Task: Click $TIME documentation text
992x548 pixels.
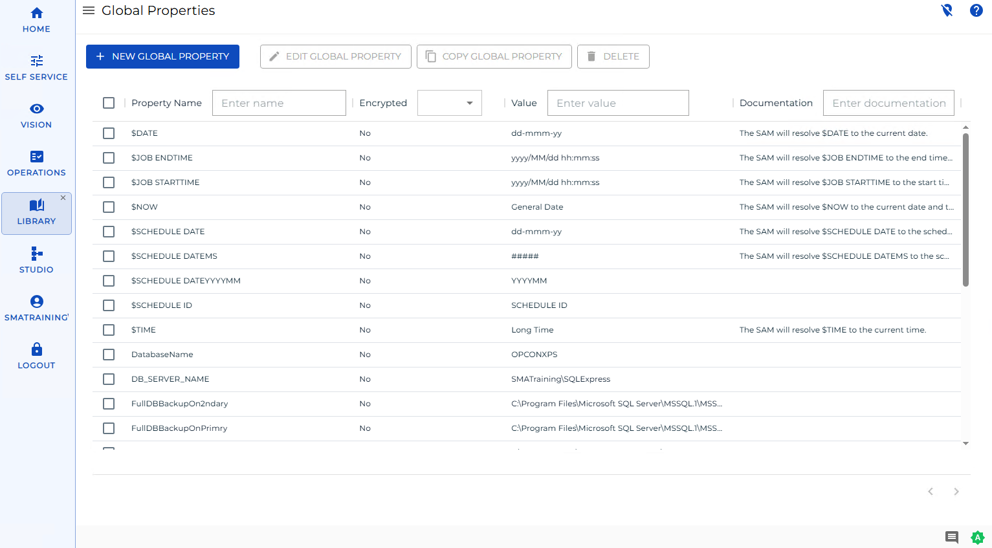Action: 833,330
